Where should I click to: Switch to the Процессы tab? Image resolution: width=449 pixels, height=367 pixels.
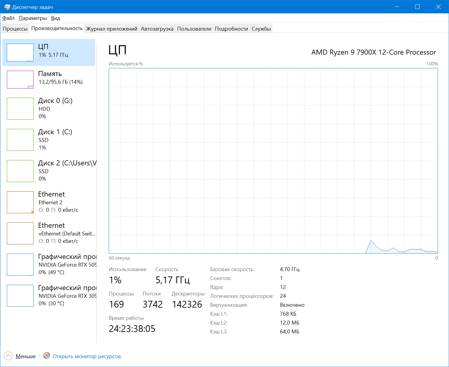15,29
